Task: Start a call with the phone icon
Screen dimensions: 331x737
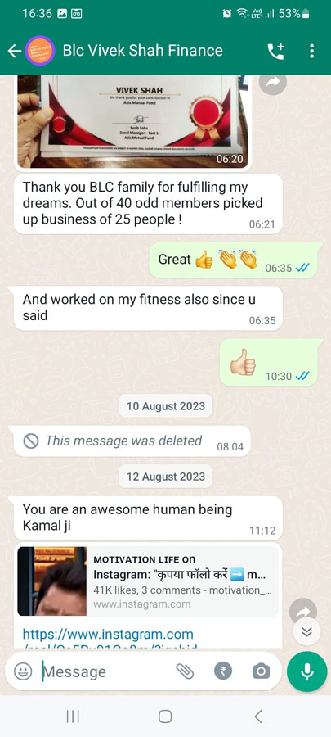Action: pos(275,51)
